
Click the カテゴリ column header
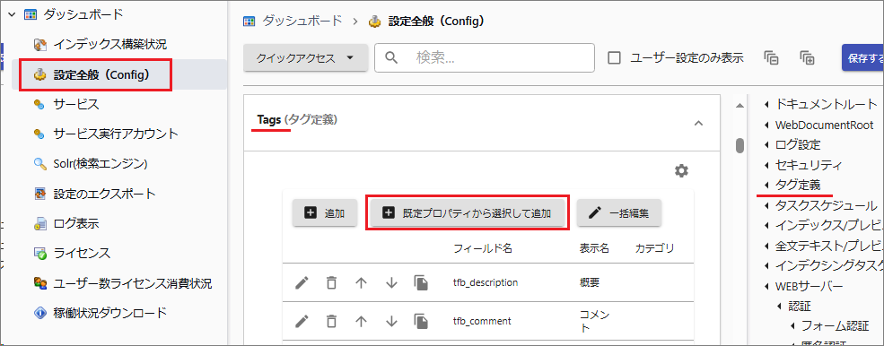(654, 248)
